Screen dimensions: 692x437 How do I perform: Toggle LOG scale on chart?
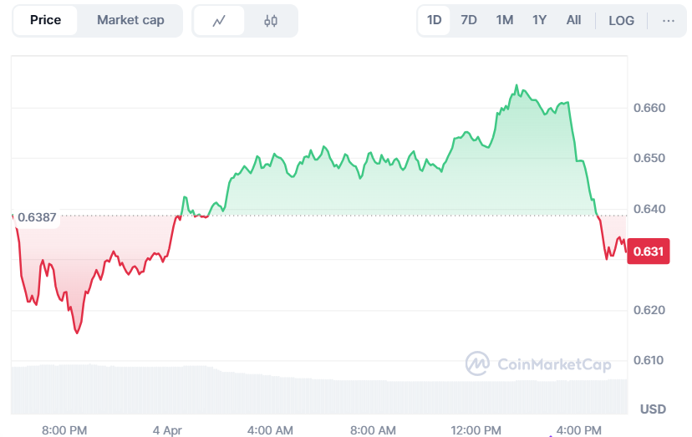(x=621, y=20)
